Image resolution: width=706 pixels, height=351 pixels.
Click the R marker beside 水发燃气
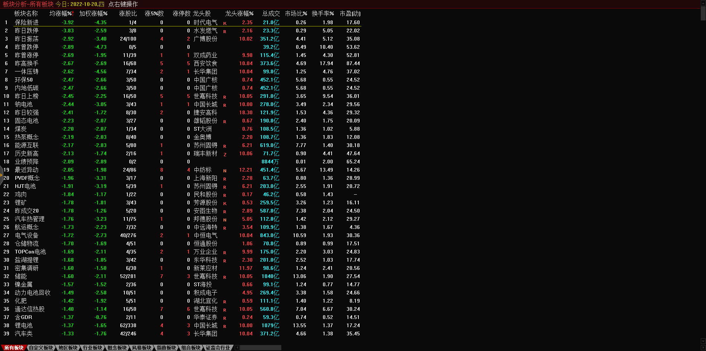tap(225, 32)
